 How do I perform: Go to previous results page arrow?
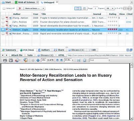(125, 8)
